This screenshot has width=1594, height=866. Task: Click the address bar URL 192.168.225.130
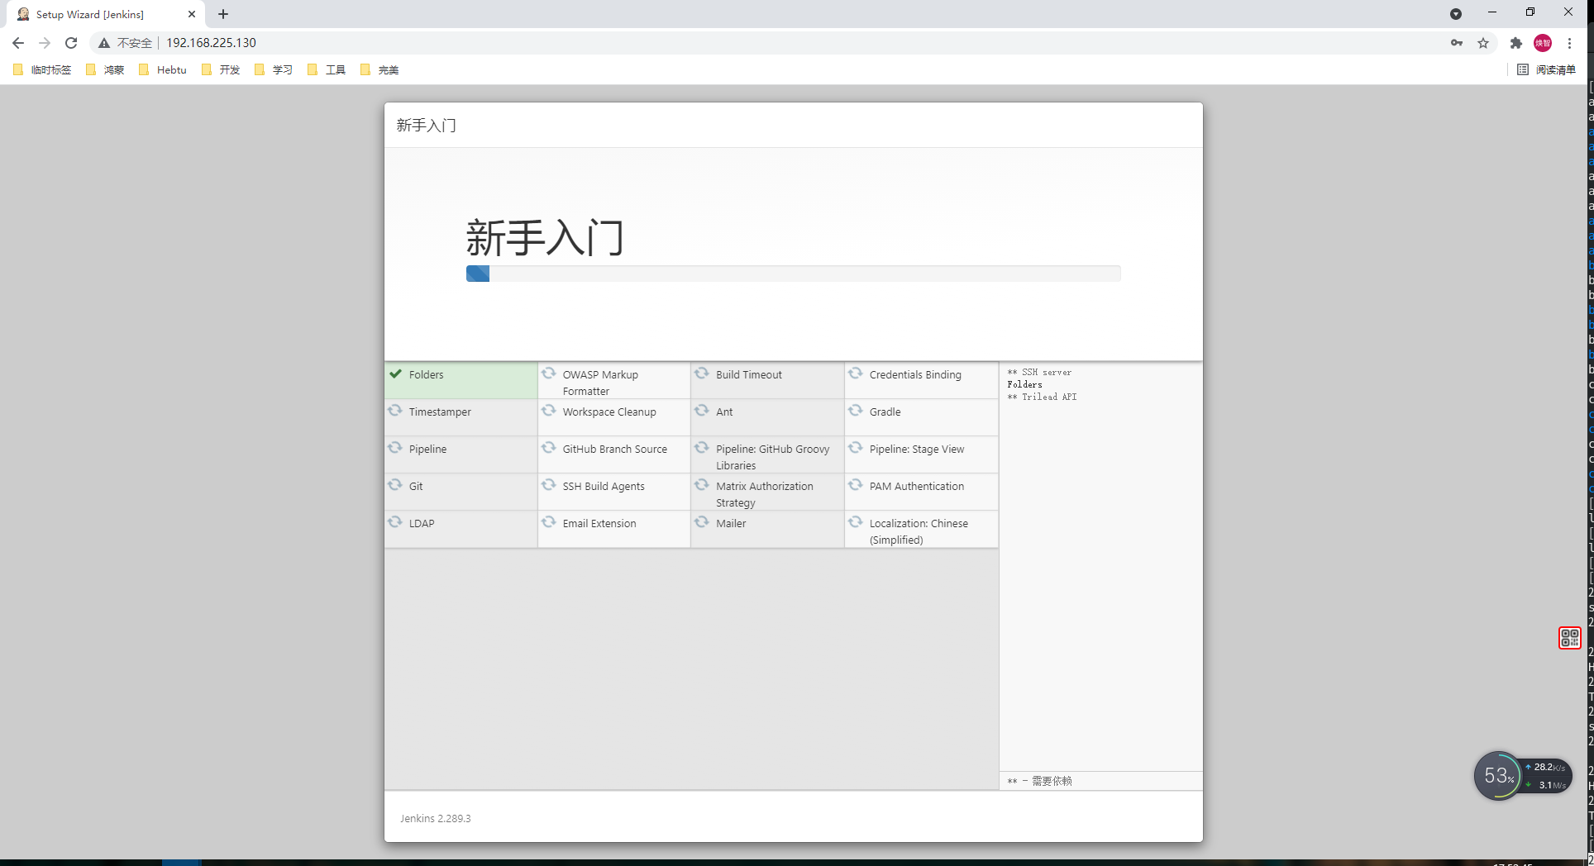211,43
